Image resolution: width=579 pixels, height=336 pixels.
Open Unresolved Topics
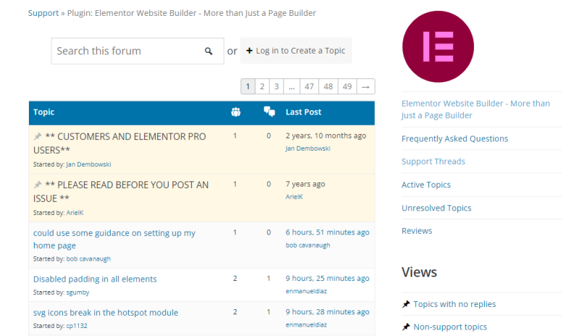[x=436, y=208]
